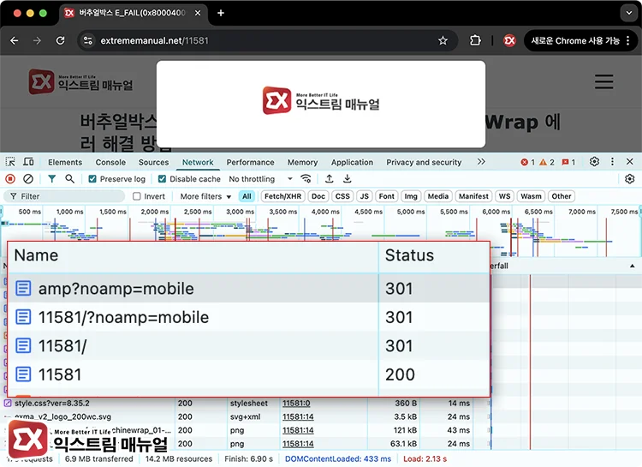Open the 11581:14 initiator link for the svg row
The width and height of the screenshot is (642, 467).
click(x=298, y=417)
